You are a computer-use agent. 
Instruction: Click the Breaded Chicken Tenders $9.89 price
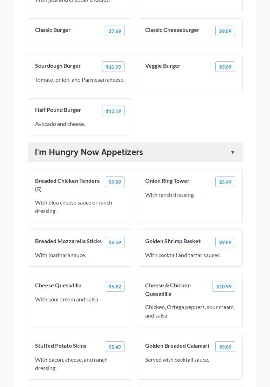[x=115, y=182]
